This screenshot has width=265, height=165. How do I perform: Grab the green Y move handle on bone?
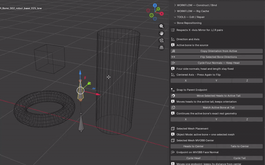89,83
